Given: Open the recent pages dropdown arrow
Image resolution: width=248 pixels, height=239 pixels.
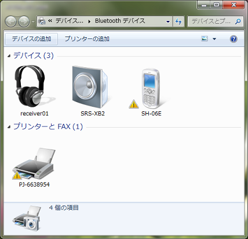Looking at the screenshot, I should [x=33, y=21].
